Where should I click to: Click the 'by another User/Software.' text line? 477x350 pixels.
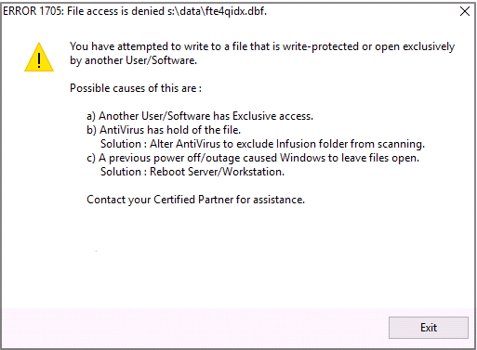tap(133, 60)
